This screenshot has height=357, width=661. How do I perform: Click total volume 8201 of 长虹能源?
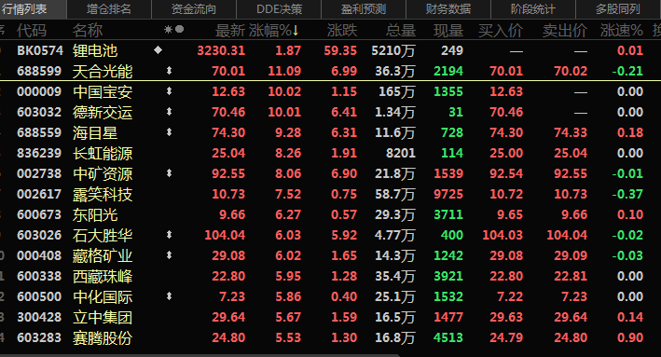401,153
